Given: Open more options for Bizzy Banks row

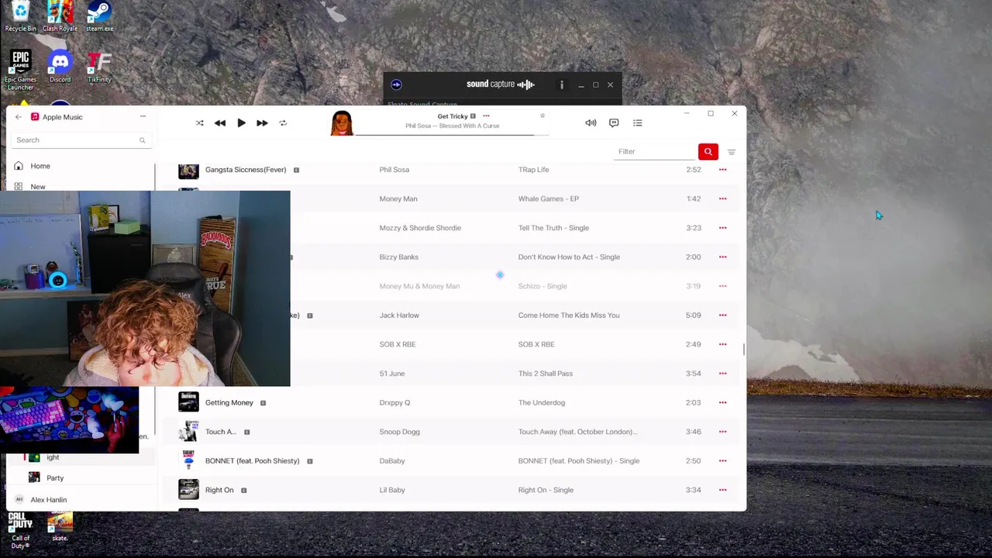Looking at the screenshot, I should tap(722, 257).
